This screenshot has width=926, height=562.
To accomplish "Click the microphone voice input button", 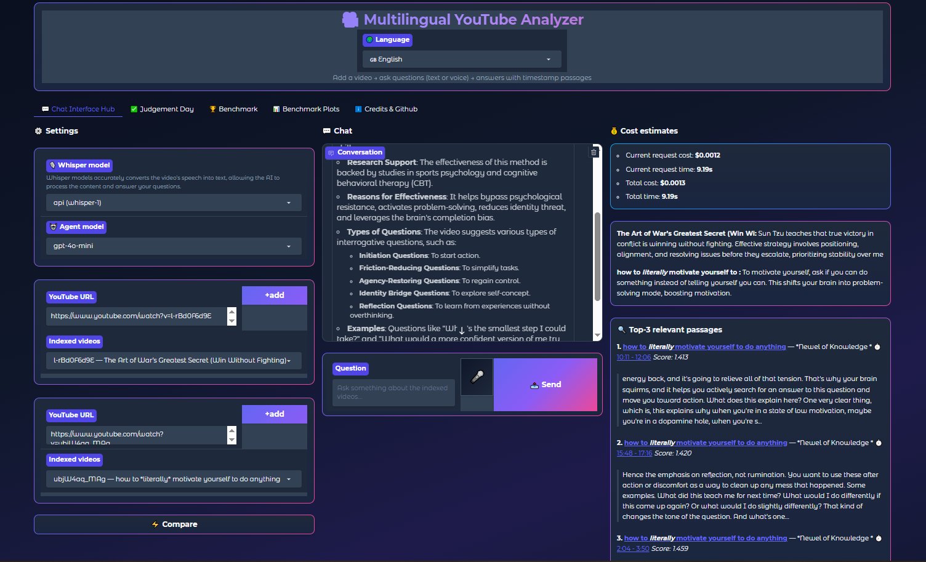I will point(477,377).
